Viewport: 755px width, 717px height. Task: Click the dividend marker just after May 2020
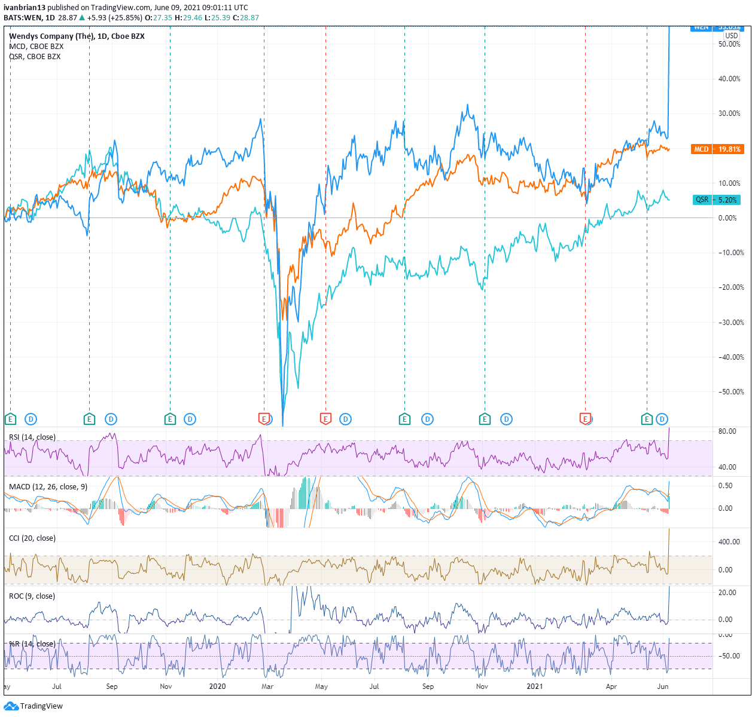[345, 419]
